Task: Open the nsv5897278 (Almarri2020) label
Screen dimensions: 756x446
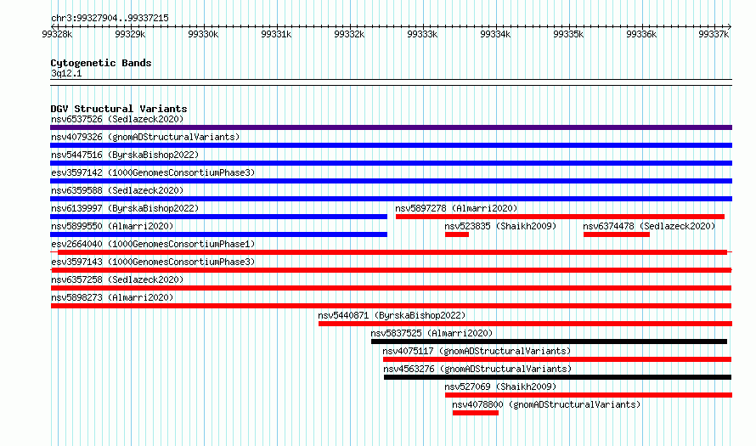Action: point(456,208)
